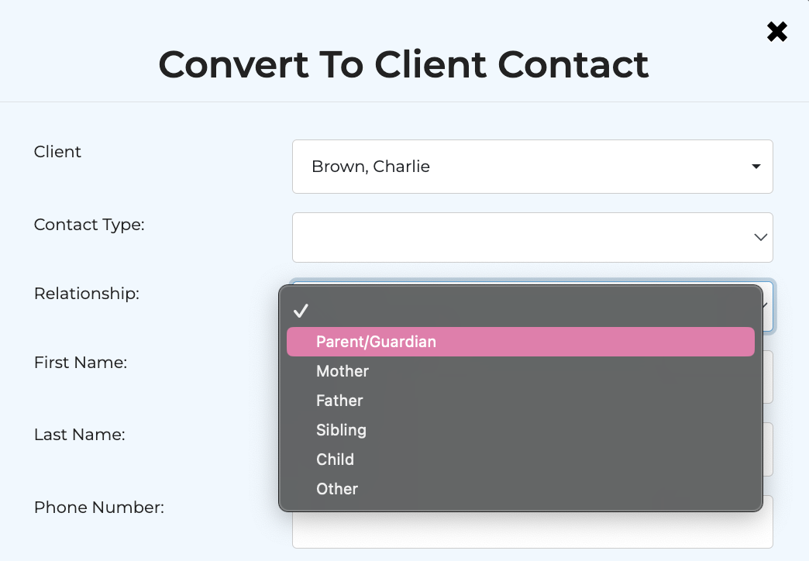This screenshot has height=561, width=809.
Task: Pick Father from the Relationship options
Action: coord(339,401)
